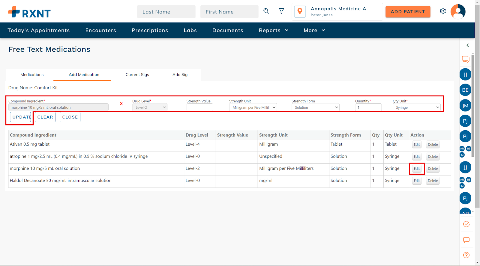Click the help question mark icon
Viewport: 480px width, 266px height.
466,255
